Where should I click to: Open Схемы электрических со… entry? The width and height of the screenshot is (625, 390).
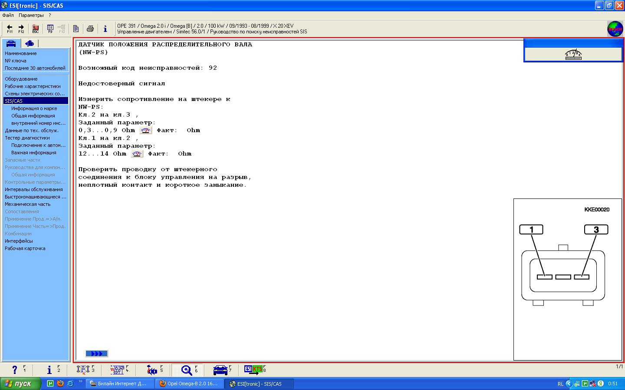(35, 94)
